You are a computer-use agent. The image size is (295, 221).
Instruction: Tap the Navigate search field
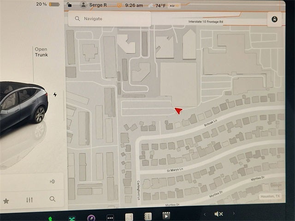point(110,19)
